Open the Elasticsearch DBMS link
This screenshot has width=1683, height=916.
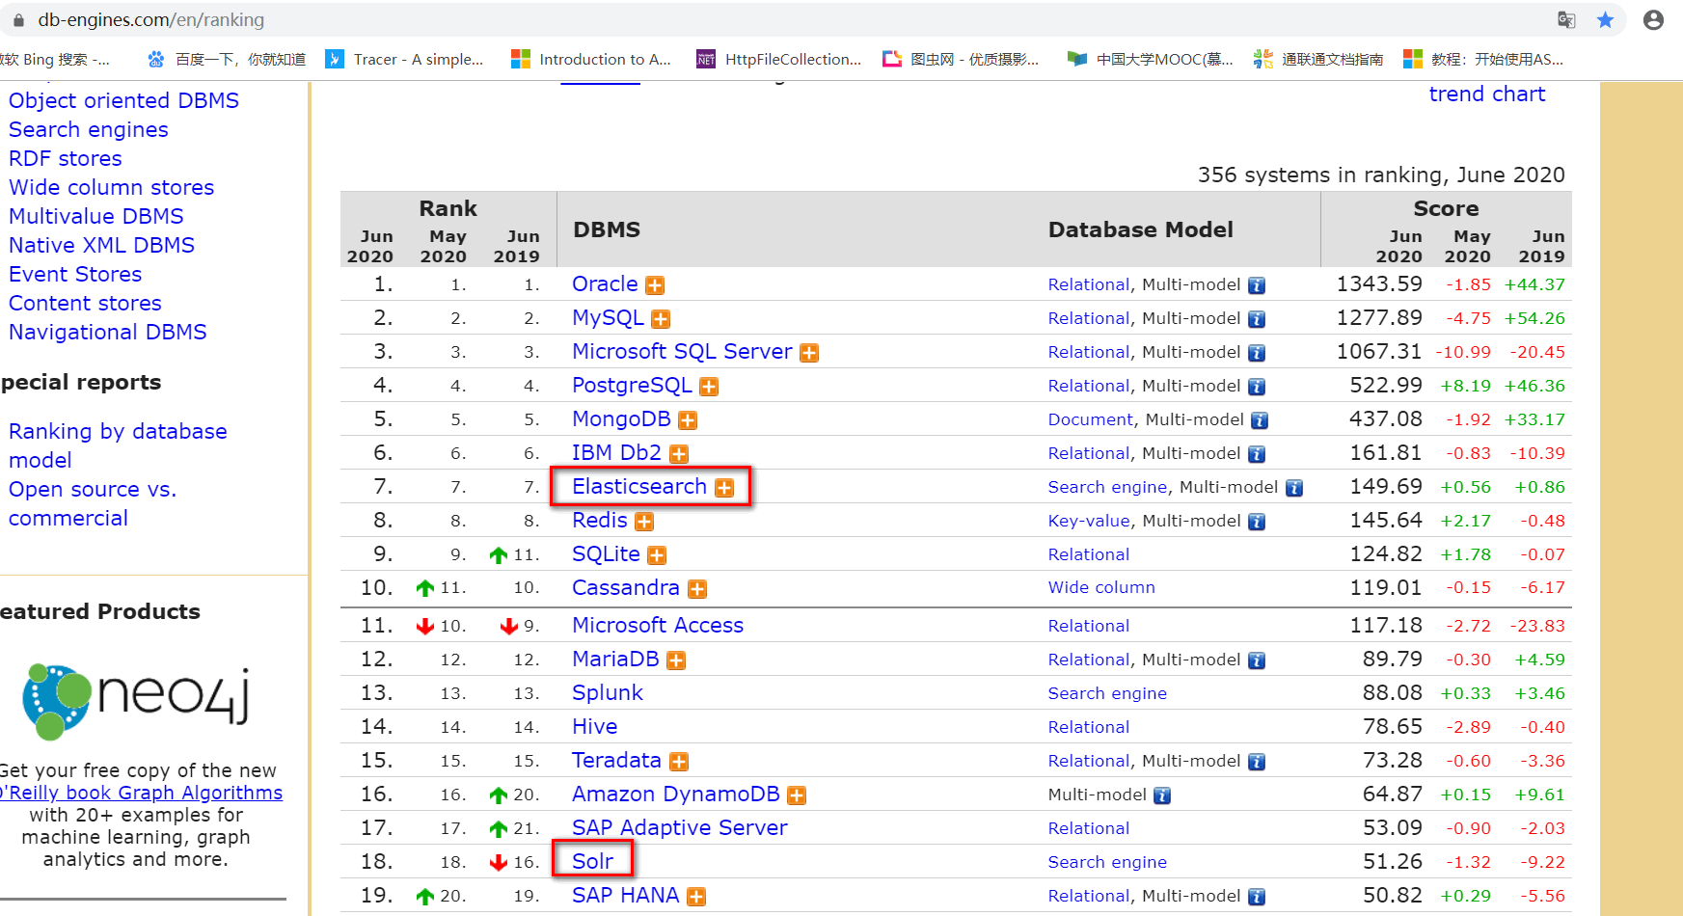point(639,487)
